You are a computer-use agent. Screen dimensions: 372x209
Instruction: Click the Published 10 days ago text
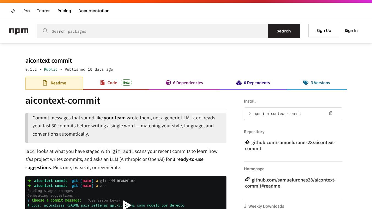89,69
